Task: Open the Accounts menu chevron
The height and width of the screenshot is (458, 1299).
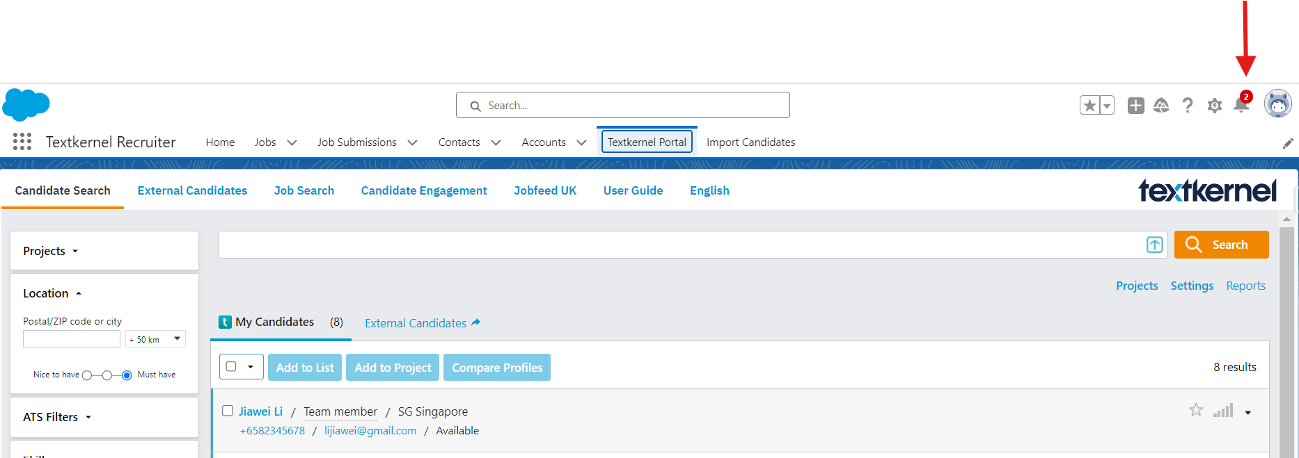Action: (x=582, y=142)
